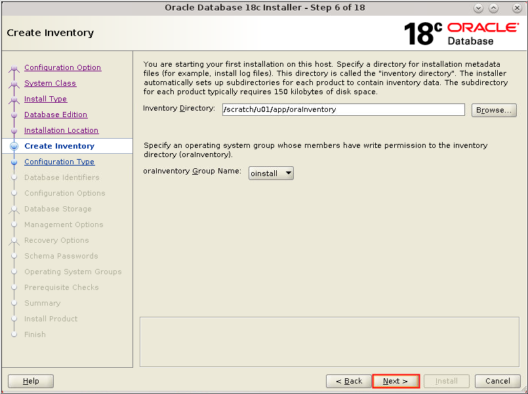This screenshot has width=528, height=394.
Task: Click the Summary step bullet icon
Action: 15,303
